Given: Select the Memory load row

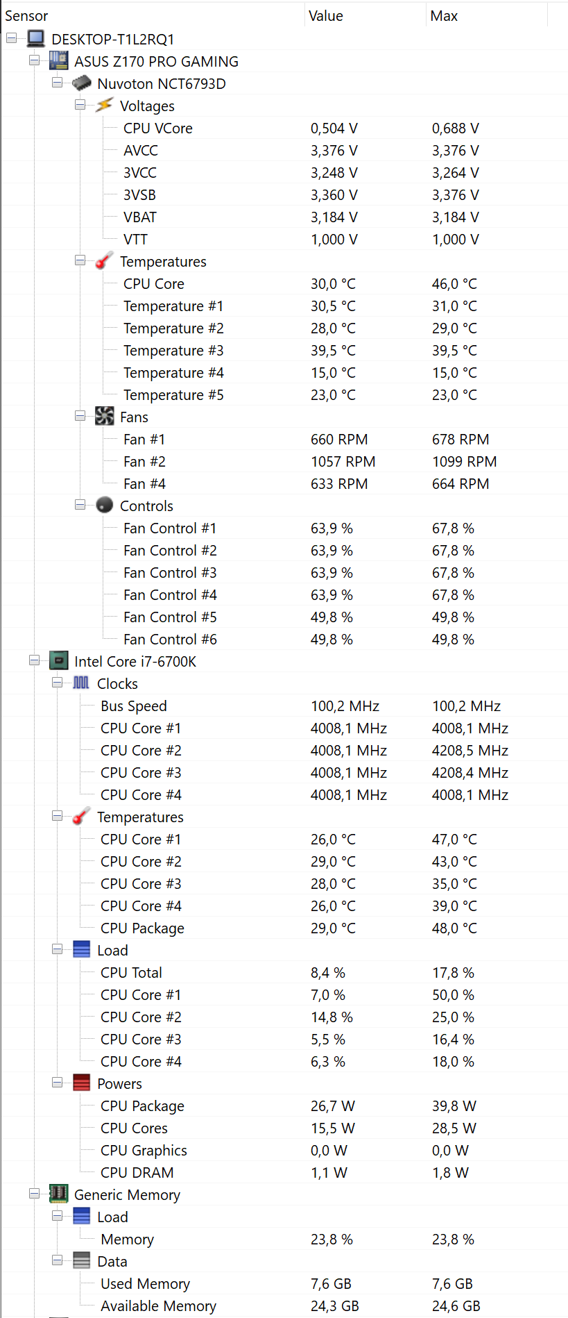Looking at the screenshot, I should coord(284,1239).
